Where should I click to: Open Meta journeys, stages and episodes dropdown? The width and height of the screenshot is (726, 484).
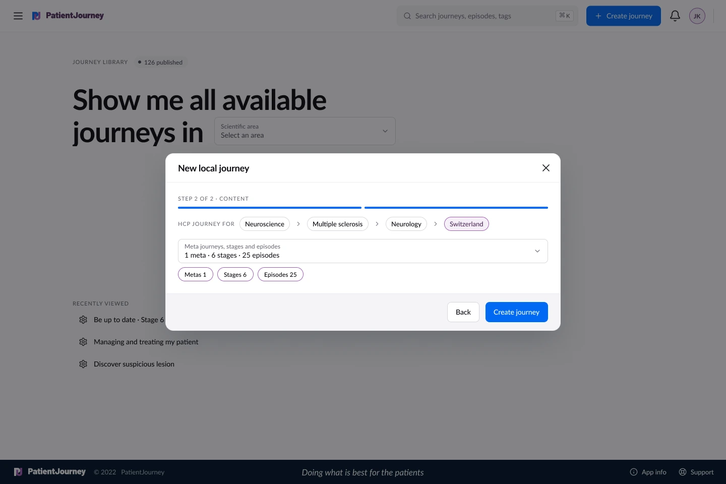363,251
